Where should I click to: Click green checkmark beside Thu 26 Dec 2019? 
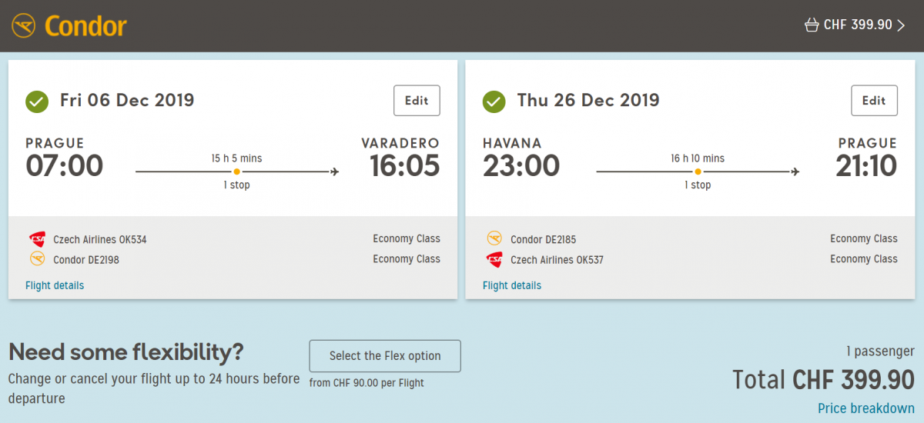[494, 101]
